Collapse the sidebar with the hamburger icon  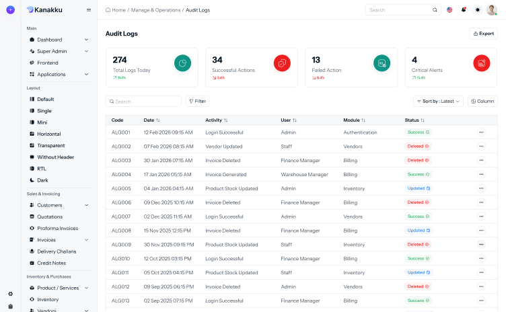click(x=89, y=10)
